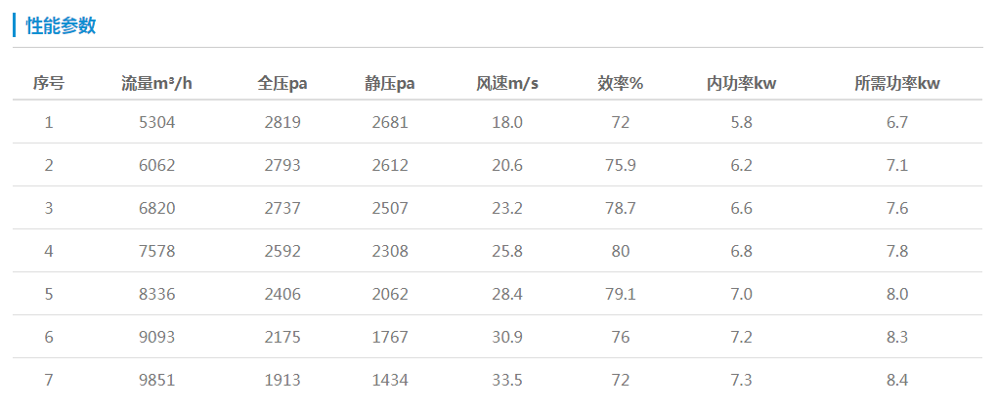Click the 所需功率kw column header
Viewport: 998px width, 410px height.
[896, 84]
